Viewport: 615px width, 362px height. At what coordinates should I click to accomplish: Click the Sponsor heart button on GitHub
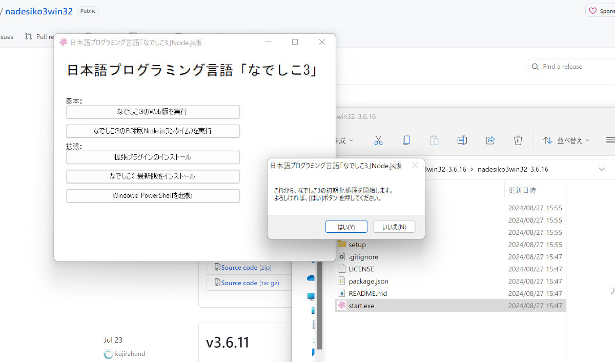(601, 11)
